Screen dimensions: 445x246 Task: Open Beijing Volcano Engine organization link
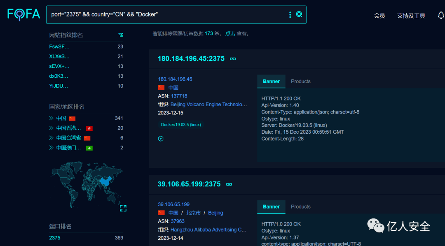208,104
